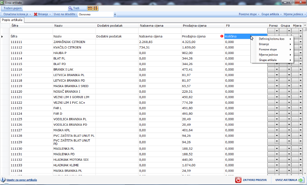Viewport: 307px width, 185px height.
Task: Click the 111127 code cell
Action: click(x=31, y=130)
